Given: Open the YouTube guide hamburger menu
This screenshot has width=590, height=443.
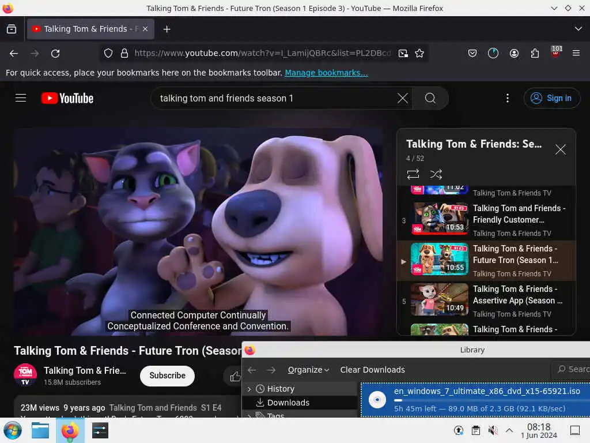Looking at the screenshot, I should (x=21, y=98).
